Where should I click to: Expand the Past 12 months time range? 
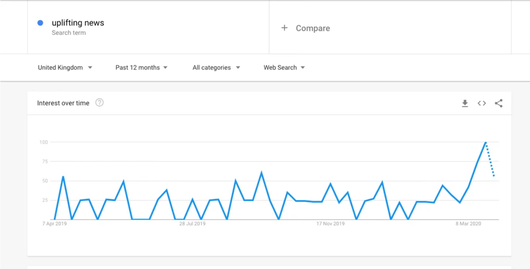coord(141,67)
